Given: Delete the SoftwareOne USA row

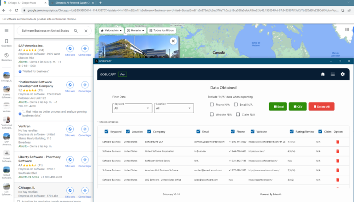Looking at the screenshot, I should (338, 142).
